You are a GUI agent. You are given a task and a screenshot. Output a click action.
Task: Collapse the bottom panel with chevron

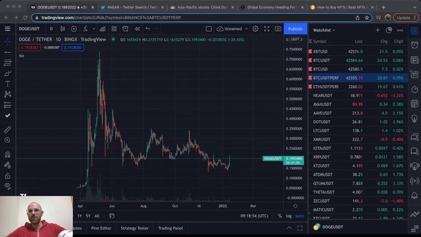click(x=289, y=228)
